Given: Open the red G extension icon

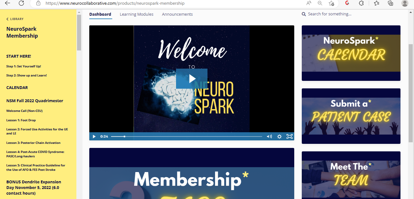Looking at the screenshot, I should click(347, 3).
